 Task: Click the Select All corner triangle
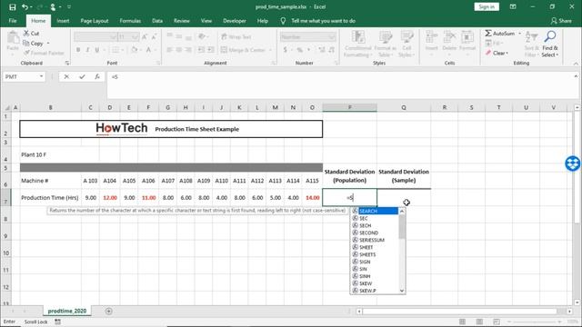(x=6, y=107)
